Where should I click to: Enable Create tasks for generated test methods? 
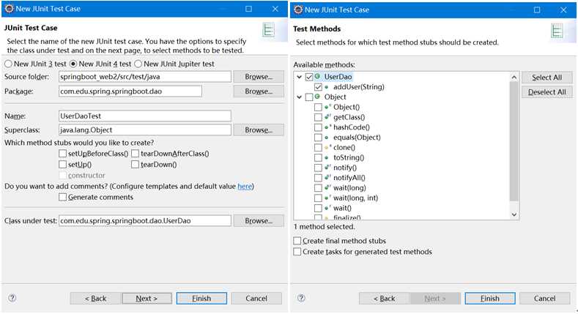(297, 252)
